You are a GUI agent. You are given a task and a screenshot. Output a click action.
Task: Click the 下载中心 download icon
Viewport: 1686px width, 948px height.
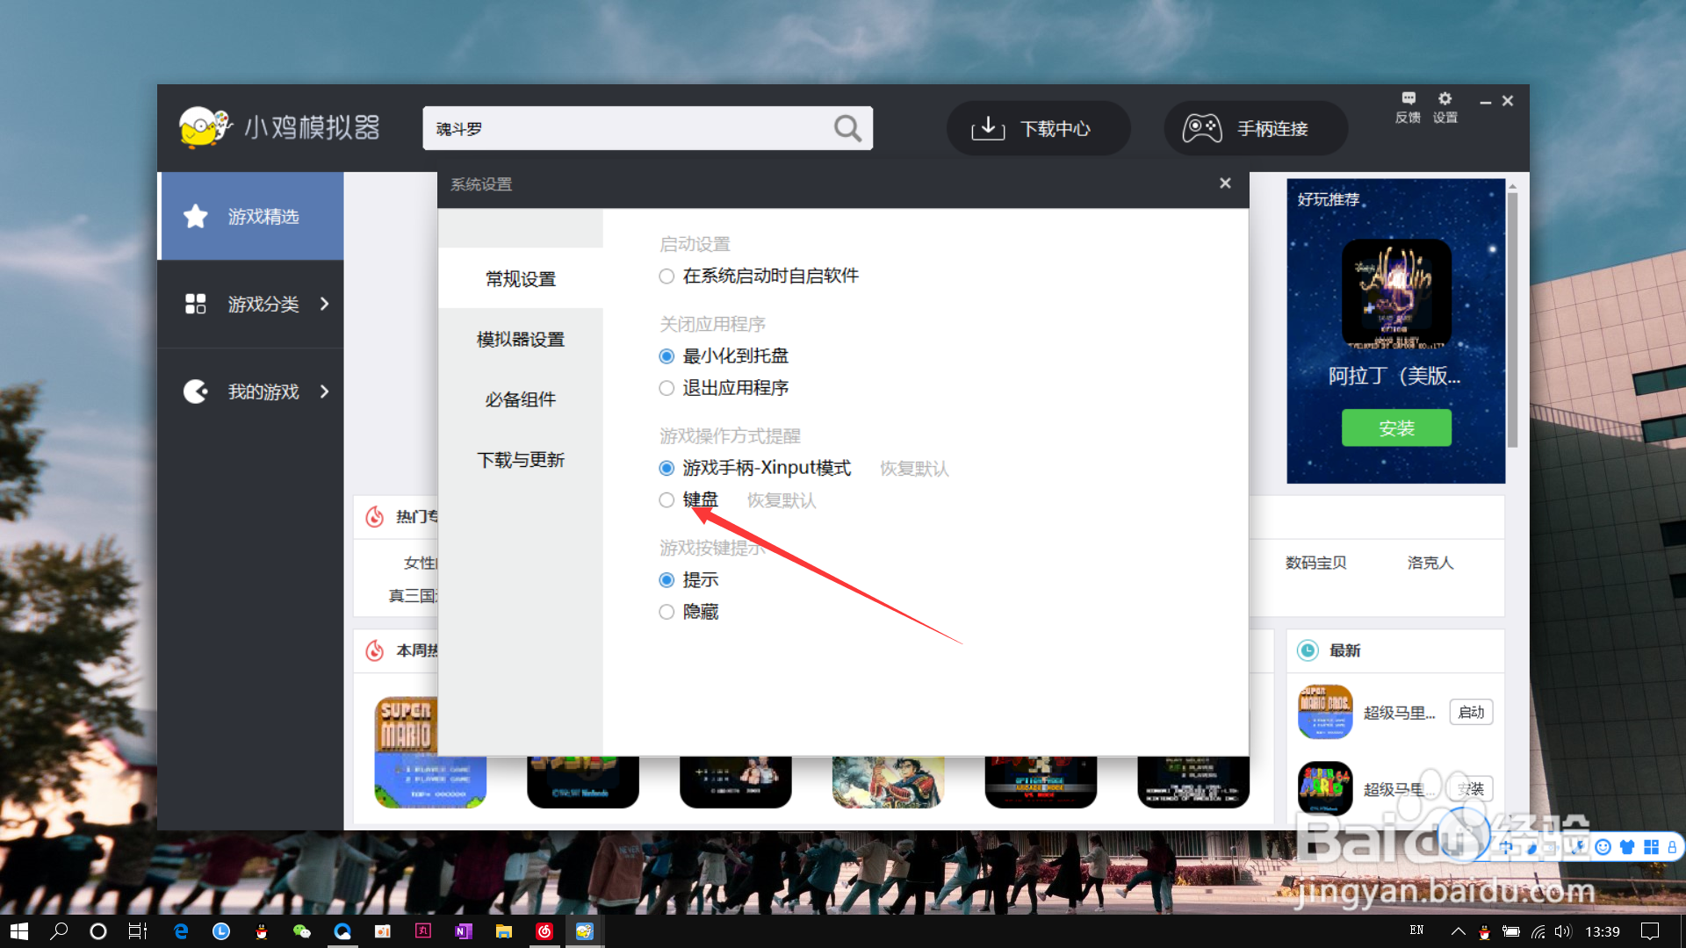click(x=989, y=128)
